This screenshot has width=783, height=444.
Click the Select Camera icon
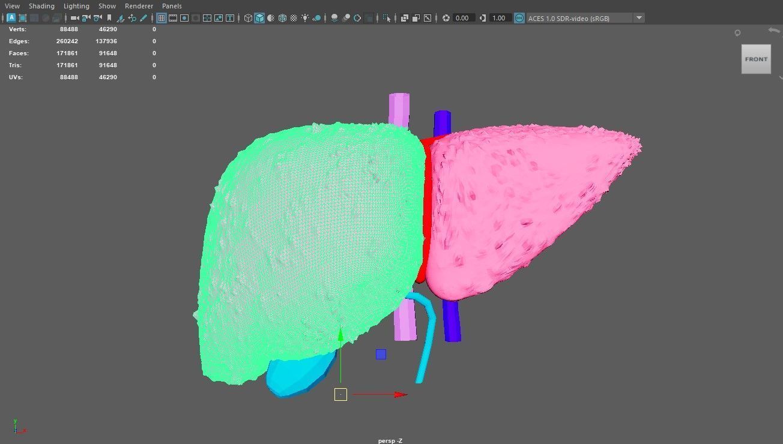pos(74,18)
